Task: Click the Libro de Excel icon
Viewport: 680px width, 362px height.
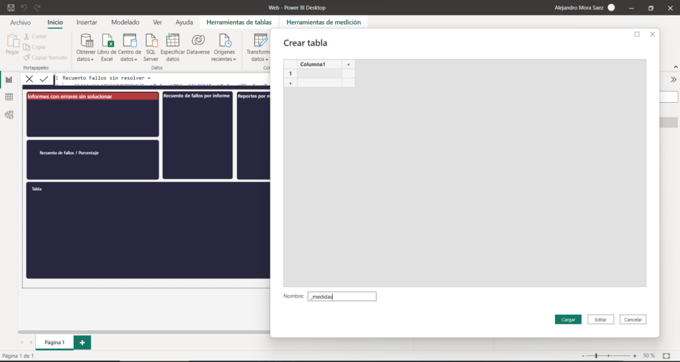Action: 107,41
